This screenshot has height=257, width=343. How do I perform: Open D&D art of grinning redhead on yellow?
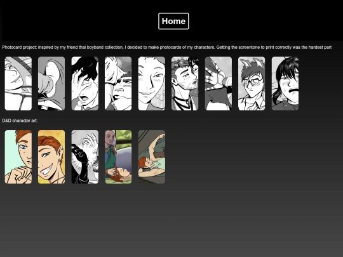coord(51,157)
